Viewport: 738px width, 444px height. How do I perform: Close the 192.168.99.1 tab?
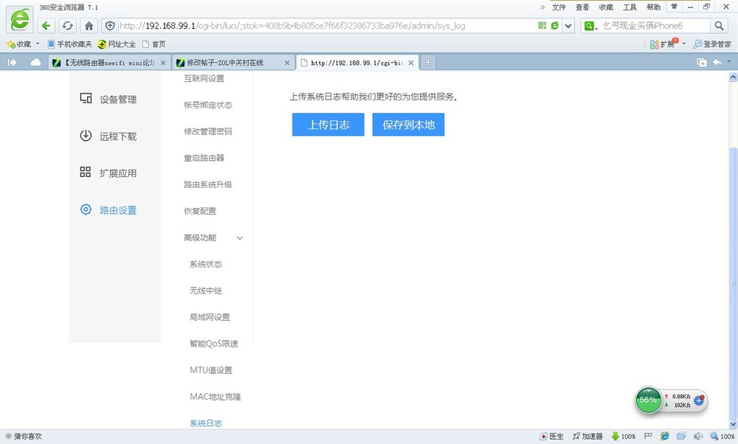[x=411, y=63]
